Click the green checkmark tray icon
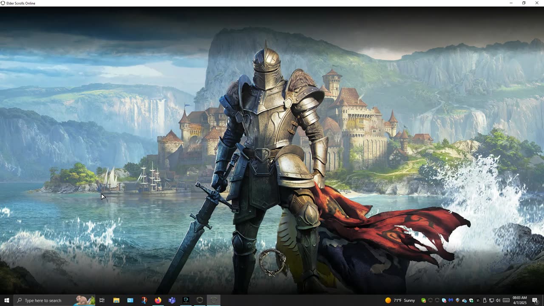The width and height of the screenshot is (544, 306). (x=424, y=300)
